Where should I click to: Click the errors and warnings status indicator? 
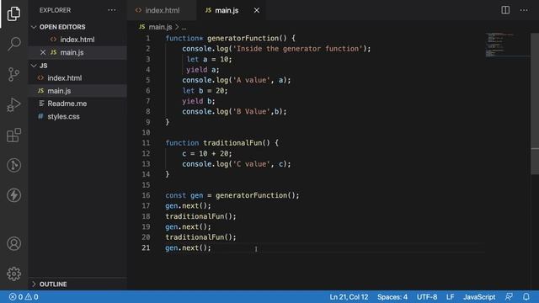coord(24,297)
